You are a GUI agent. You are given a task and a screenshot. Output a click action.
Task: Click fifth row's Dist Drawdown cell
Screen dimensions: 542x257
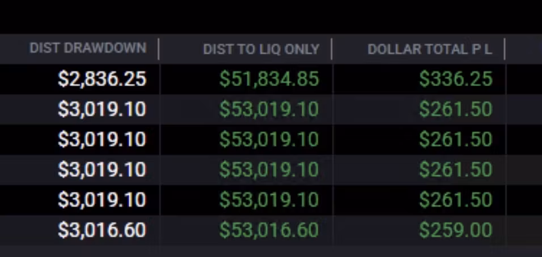coord(102,200)
